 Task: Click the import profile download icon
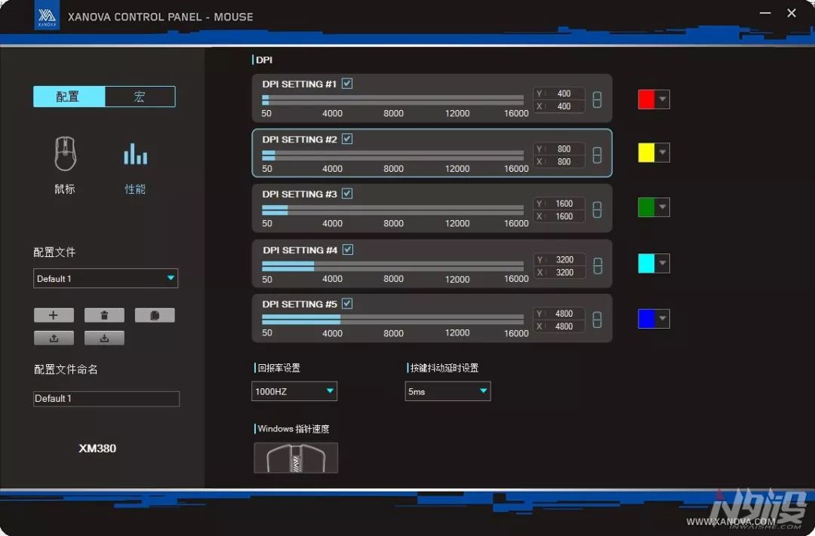coord(104,338)
